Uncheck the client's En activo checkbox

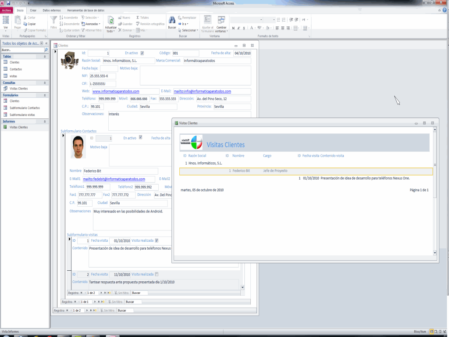(142, 53)
